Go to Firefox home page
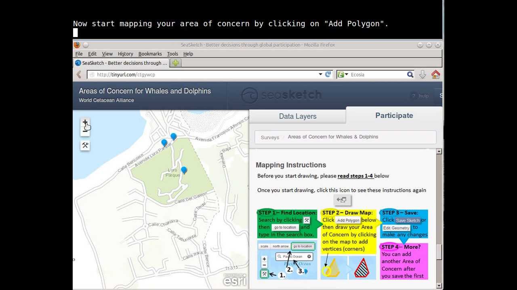Image resolution: width=517 pixels, height=290 pixels. click(x=435, y=75)
